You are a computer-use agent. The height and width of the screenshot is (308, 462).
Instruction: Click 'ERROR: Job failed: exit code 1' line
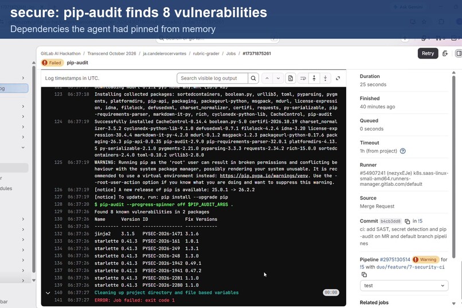coord(135,300)
